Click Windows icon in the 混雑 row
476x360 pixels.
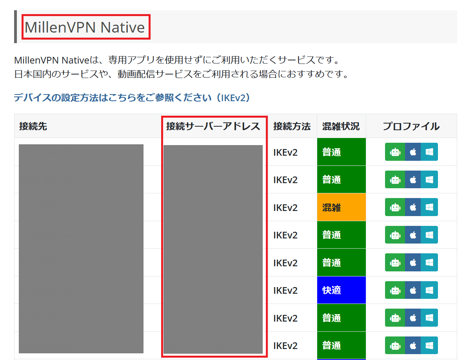click(x=429, y=207)
